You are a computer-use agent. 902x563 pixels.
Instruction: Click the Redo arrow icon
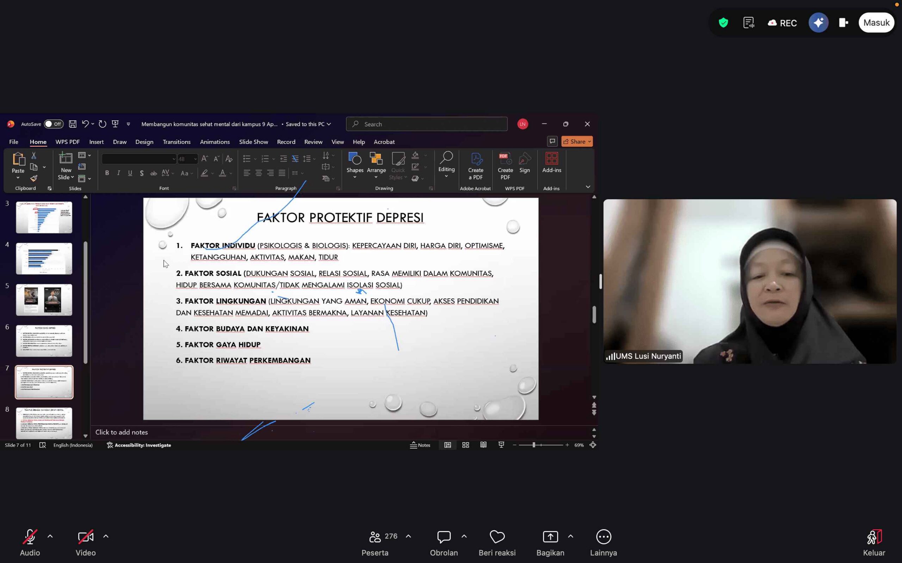[x=102, y=124]
